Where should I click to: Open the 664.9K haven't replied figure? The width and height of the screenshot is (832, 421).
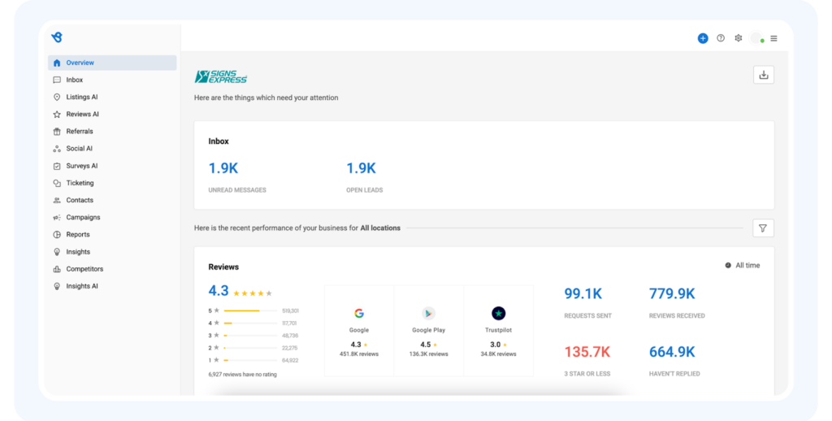click(x=671, y=352)
